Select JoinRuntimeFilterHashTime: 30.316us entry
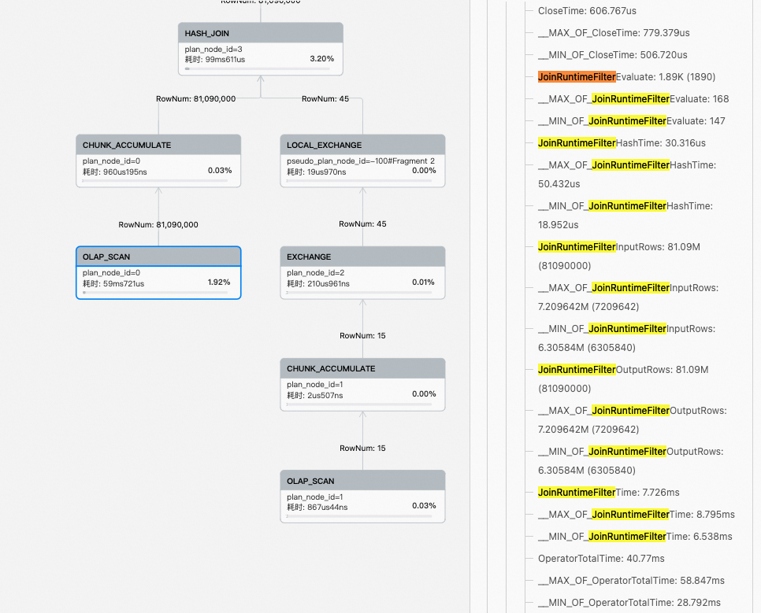This screenshot has width=761, height=613. [622, 143]
